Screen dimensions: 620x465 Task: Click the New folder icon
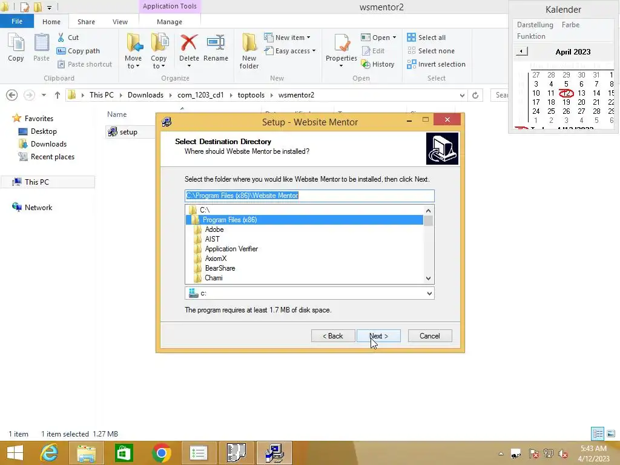pyautogui.click(x=249, y=51)
